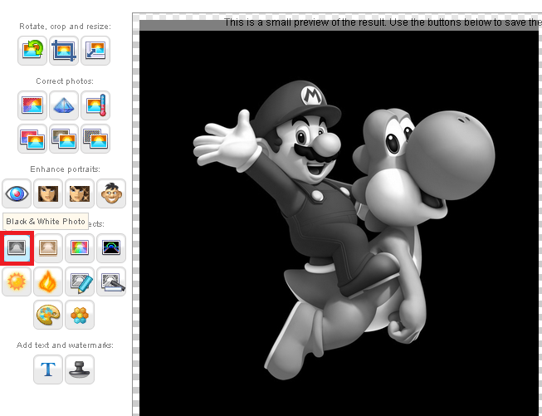Open the paint palette painting effect
The image size is (542, 416).
[x=48, y=315]
